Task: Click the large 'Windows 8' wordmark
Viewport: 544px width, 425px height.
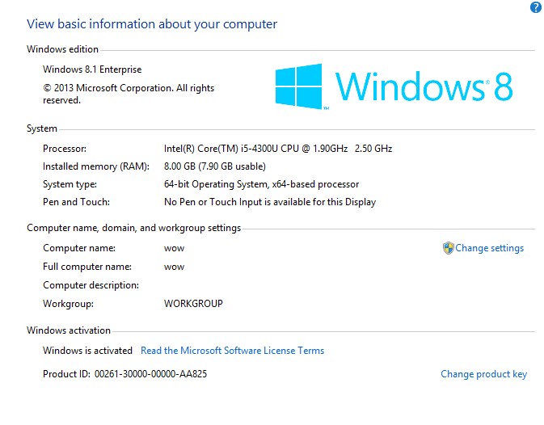Action: point(424,86)
